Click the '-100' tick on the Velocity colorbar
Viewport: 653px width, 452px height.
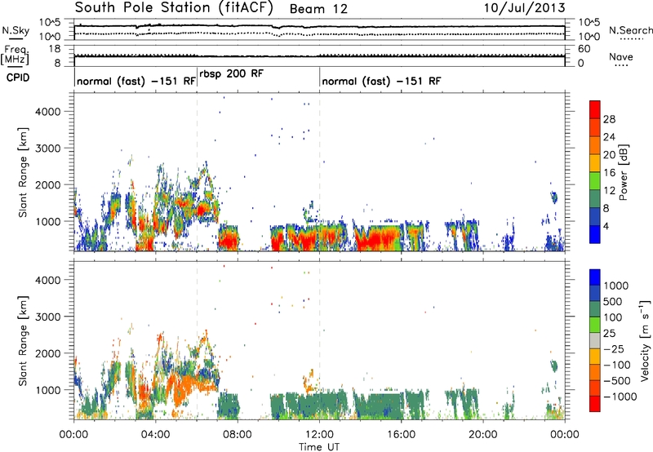click(617, 365)
